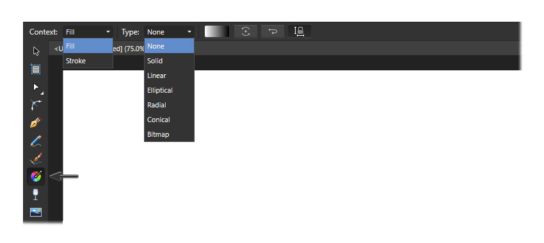Choose Radial fill type
The height and width of the screenshot is (243, 544).
pos(170,105)
